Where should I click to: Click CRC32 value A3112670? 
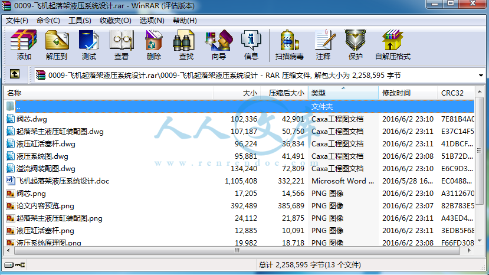pyautogui.click(x=458, y=194)
